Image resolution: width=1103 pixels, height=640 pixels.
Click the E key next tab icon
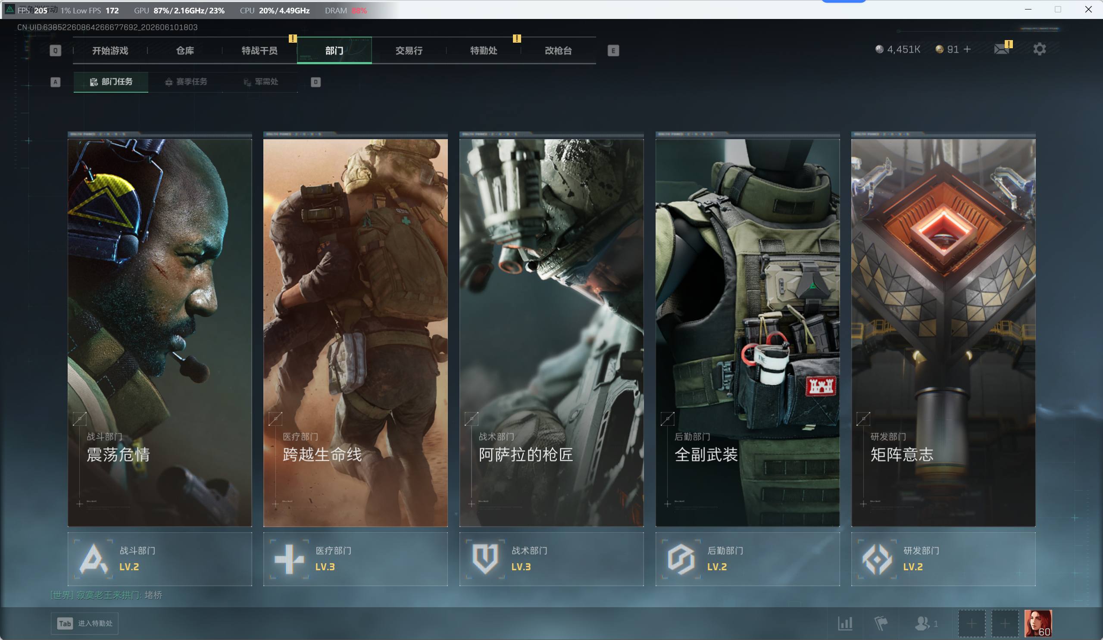613,50
